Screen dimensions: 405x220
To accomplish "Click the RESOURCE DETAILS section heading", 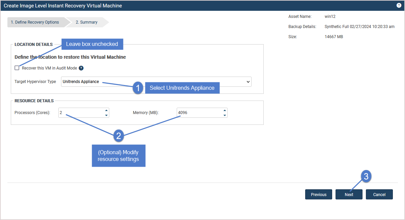I will point(34,101).
